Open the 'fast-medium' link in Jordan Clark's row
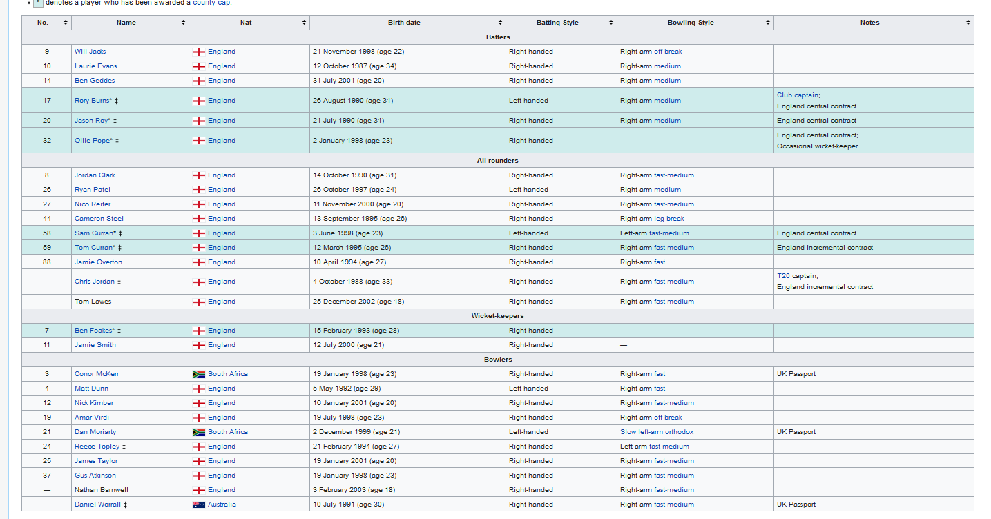991x519 pixels. (674, 175)
